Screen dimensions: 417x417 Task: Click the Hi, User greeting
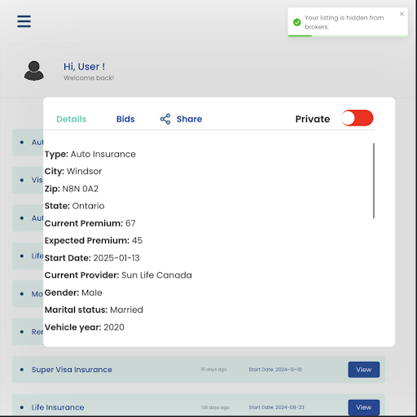click(84, 67)
